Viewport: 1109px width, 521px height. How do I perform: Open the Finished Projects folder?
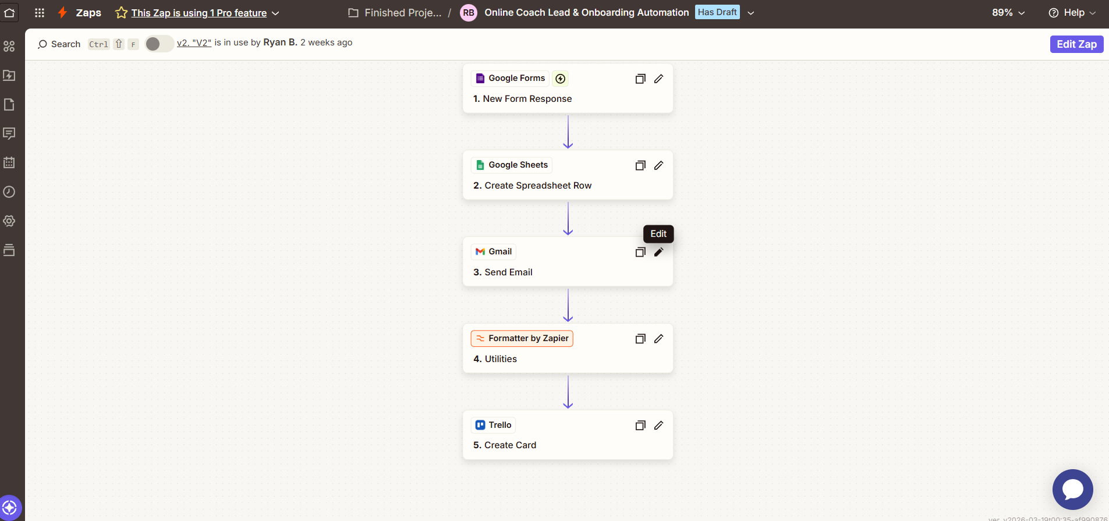tap(395, 13)
